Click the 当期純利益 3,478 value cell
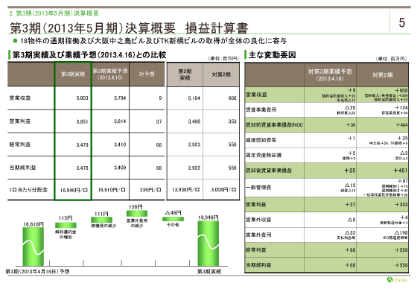 click(74, 168)
